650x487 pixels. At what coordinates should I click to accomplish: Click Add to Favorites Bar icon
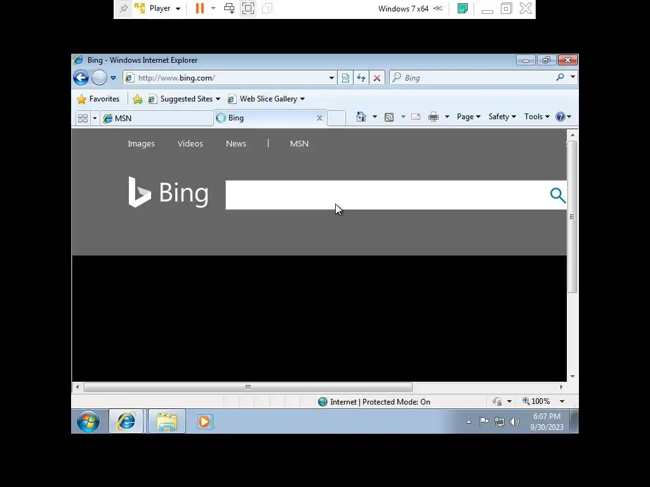(x=138, y=99)
